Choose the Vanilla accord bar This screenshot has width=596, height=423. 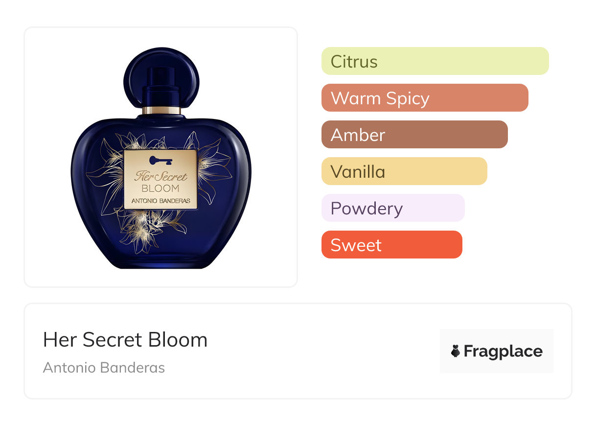coord(404,171)
